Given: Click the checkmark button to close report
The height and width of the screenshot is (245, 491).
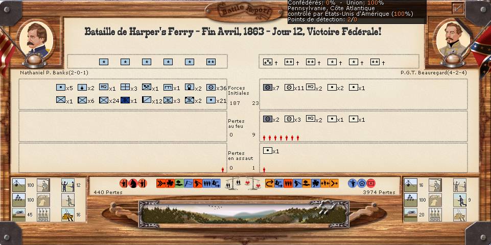Looking at the screenshot, I should (x=457, y=9).
